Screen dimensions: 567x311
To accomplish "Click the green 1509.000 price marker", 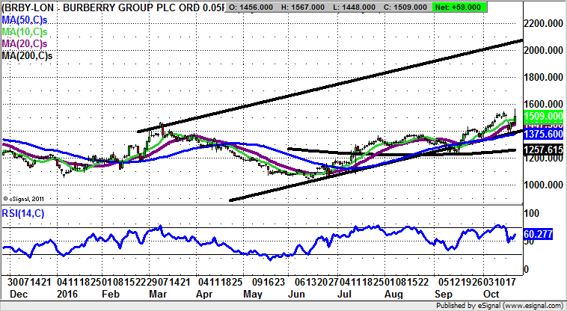I will point(543,117).
